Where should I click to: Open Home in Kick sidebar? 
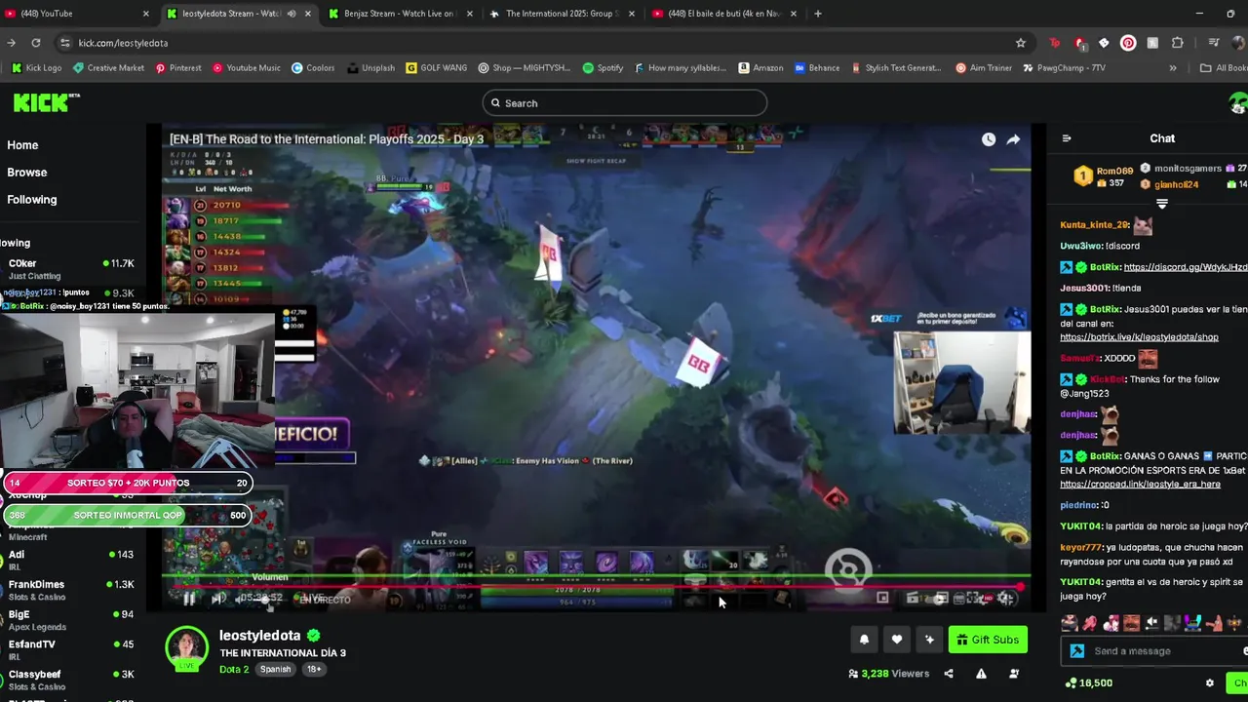(22, 145)
